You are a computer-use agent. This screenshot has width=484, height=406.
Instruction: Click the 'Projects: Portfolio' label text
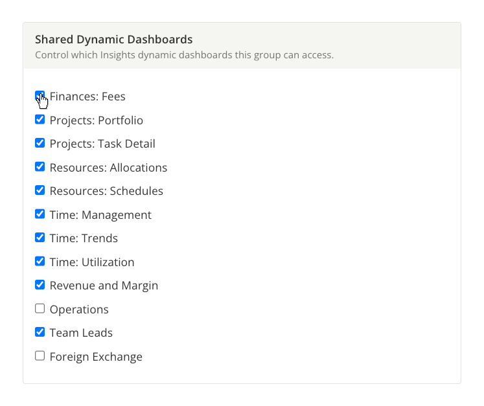97,120
